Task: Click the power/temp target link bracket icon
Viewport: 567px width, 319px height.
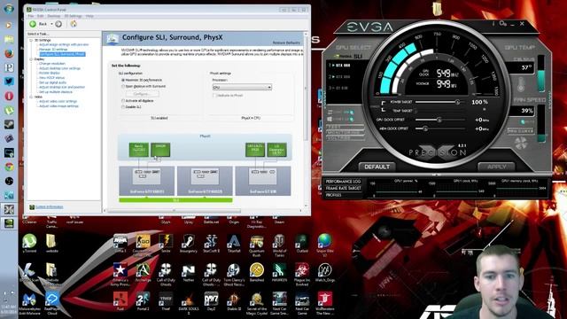Action: click(x=384, y=106)
